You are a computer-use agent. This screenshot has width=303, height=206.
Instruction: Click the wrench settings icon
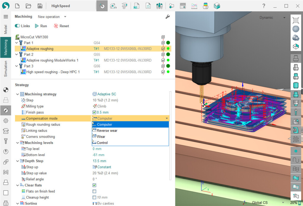tap(167, 17)
